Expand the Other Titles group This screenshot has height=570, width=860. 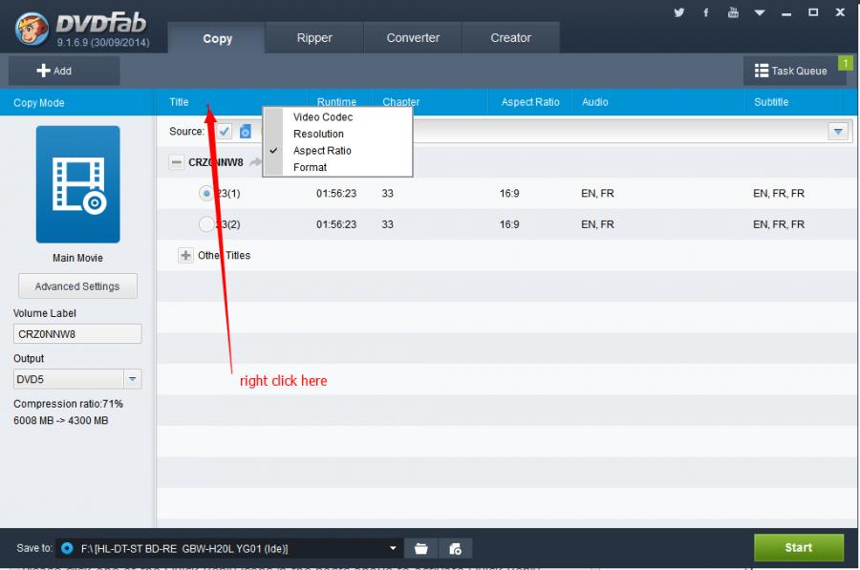tap(185, 256)
